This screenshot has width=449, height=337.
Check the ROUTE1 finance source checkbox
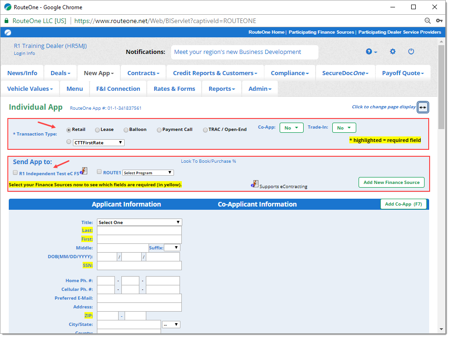[99, 171]
